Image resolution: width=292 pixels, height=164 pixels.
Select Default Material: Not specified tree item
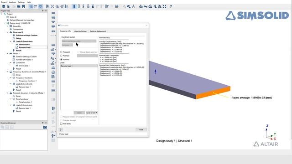click(x=22, y=20)
